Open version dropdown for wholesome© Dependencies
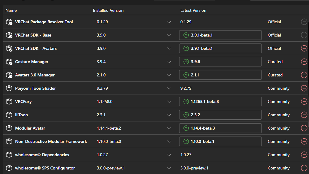The width and height of the screenshot is (309, 174). coord(169,155)
